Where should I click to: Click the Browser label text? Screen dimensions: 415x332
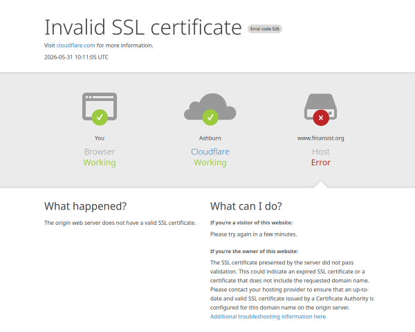tap(100, 151)
